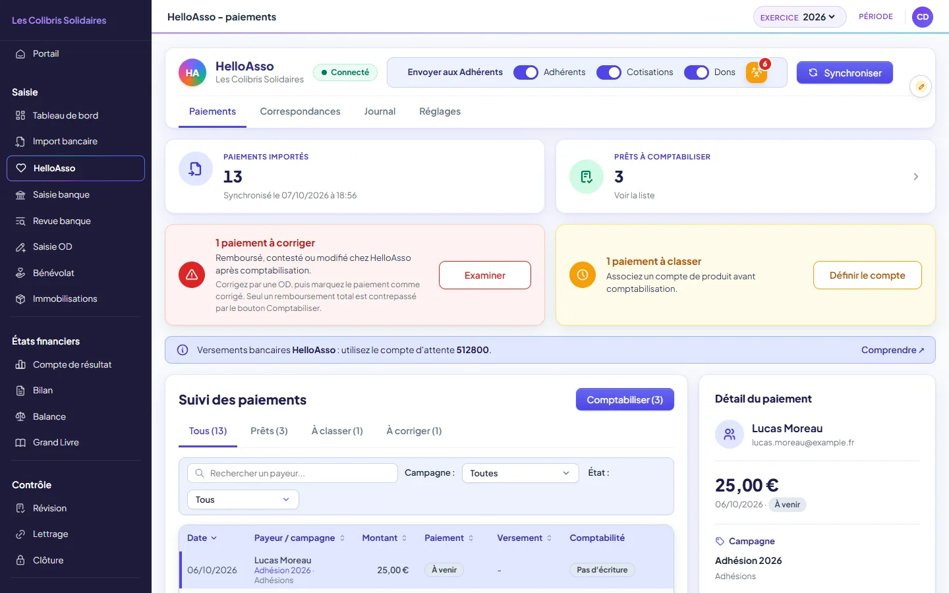Click the Rechercher un payeur search field
949x593 pixels.
pyautogui.click(x=293, y=473)
